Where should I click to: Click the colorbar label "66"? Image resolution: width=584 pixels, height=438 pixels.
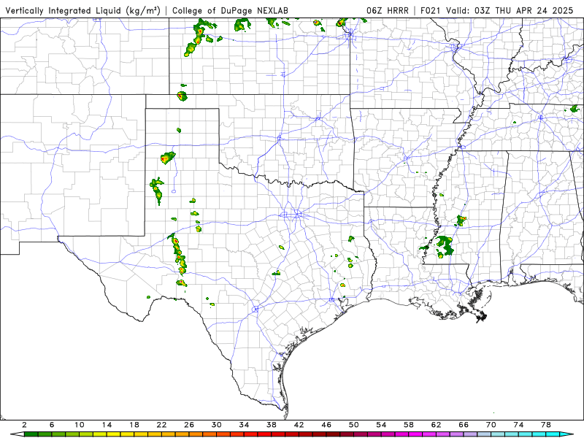coord(464,425)
